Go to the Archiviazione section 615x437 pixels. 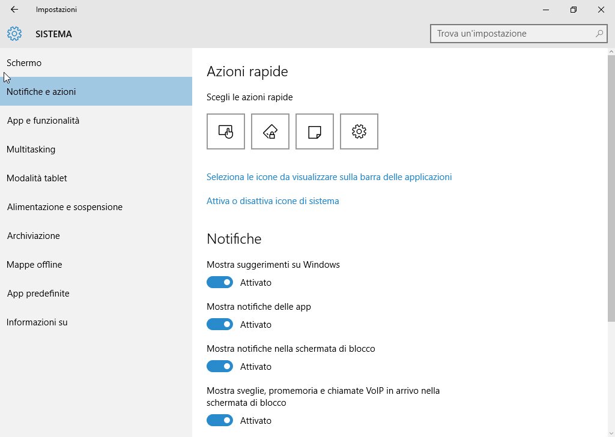click(34, 236)
